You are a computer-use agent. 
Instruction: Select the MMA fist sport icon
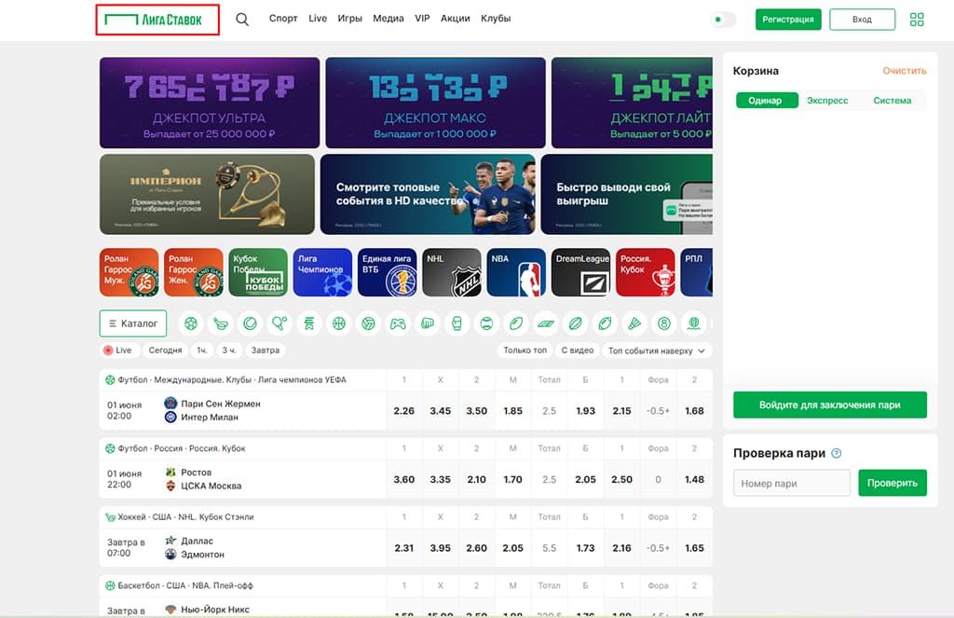coord(428,323)
